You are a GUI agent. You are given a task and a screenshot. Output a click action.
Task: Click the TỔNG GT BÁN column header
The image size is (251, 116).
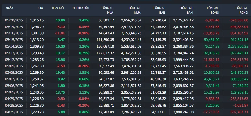click(x=187, y=10)
